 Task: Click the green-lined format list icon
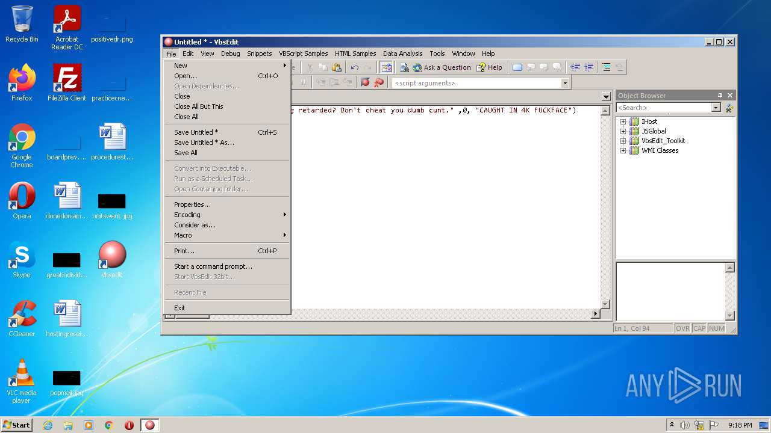tap(606, 67)
